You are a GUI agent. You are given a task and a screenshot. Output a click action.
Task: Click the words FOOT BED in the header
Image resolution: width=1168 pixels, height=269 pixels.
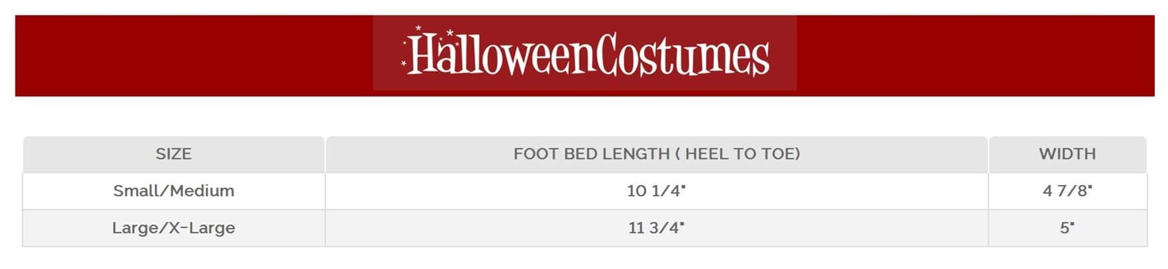coord(550,154)
